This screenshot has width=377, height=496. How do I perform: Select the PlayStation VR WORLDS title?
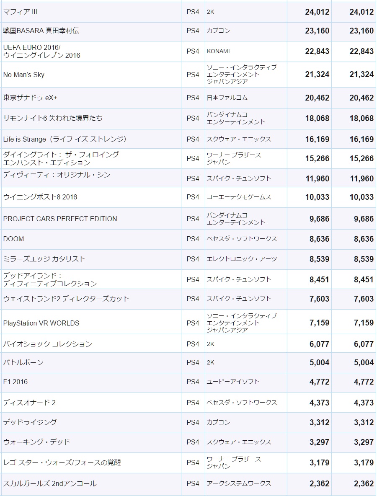[x=41, y=323]
